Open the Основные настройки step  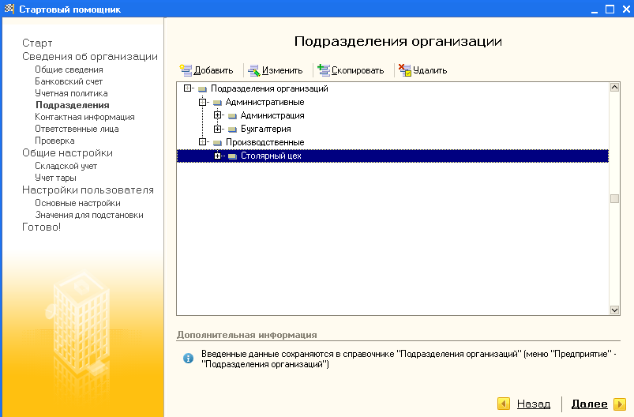click(77, 203)
